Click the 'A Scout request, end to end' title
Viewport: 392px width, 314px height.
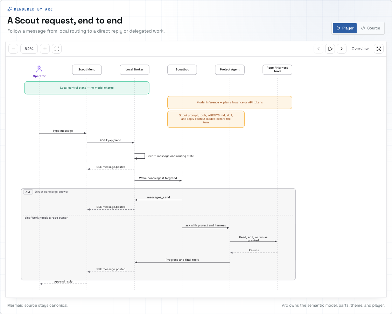pyautogui.click(x=65, y=21)
